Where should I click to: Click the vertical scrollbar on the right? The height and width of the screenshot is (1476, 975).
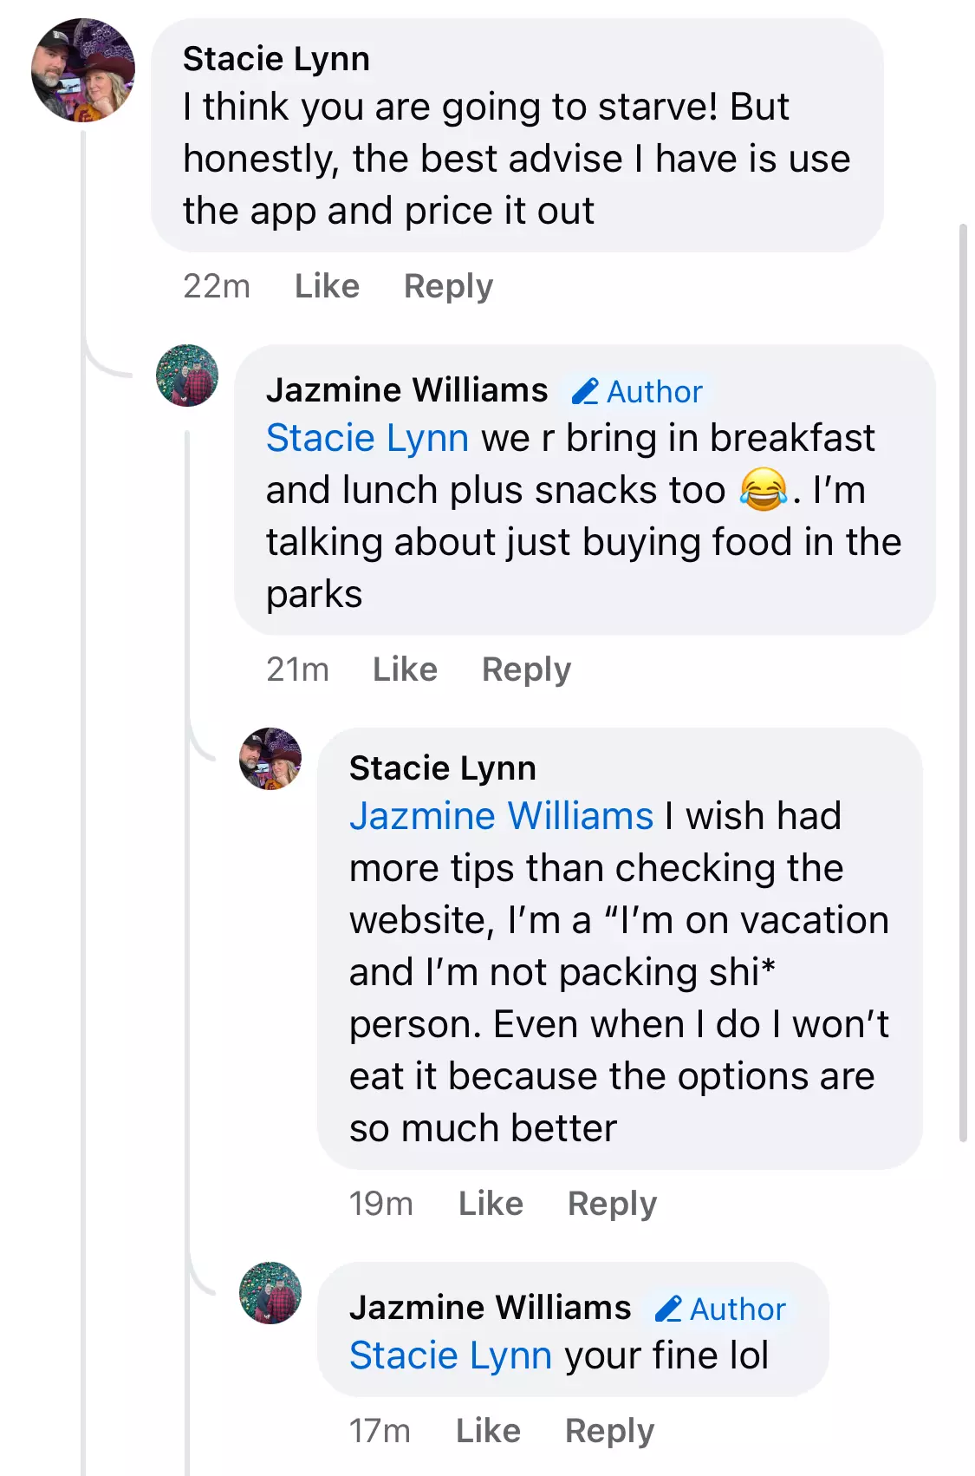pos(963,682)
